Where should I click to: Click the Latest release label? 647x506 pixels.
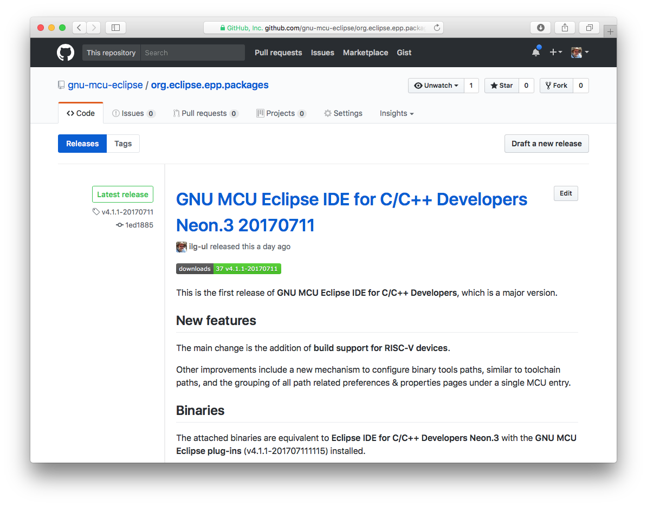(122, 194)
